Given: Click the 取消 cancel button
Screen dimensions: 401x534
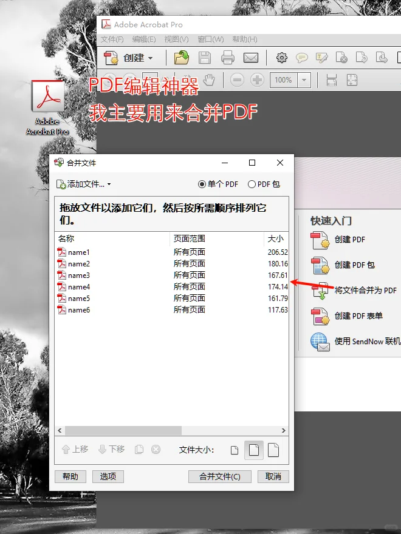Looking at the screenshot, I should 273,476.
